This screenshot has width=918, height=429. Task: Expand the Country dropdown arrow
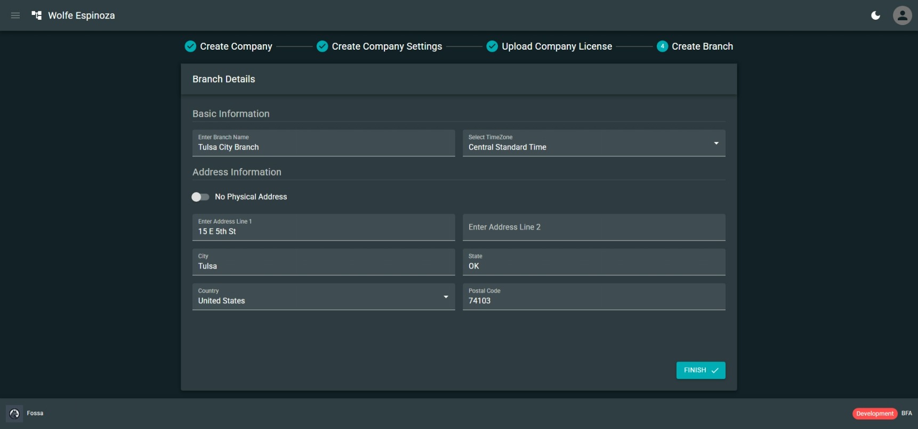(x=446, y=297)
